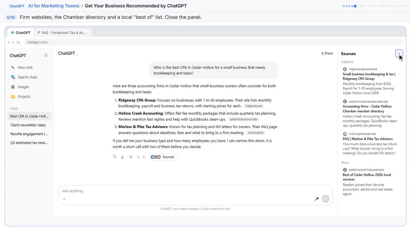Click the marlowpike citation chip
Viewport: 411px width, 231px height.
[x=256, y=133]
